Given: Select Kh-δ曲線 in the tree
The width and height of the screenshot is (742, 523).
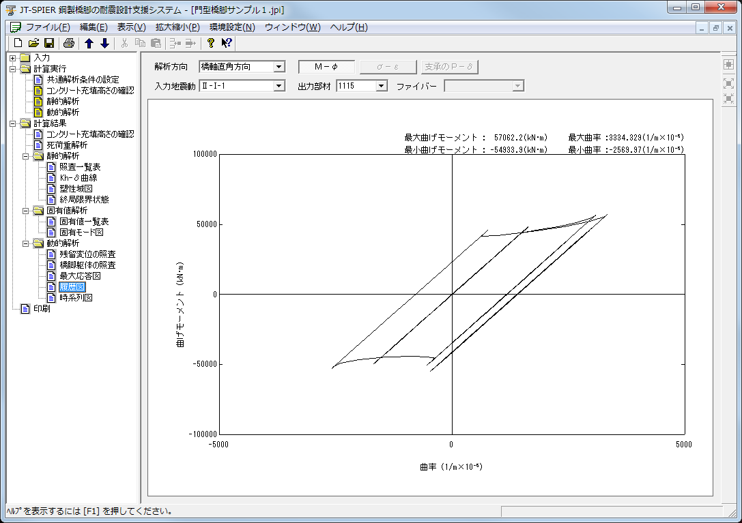Looking at the screenshot, I should [x=78, y=178].
